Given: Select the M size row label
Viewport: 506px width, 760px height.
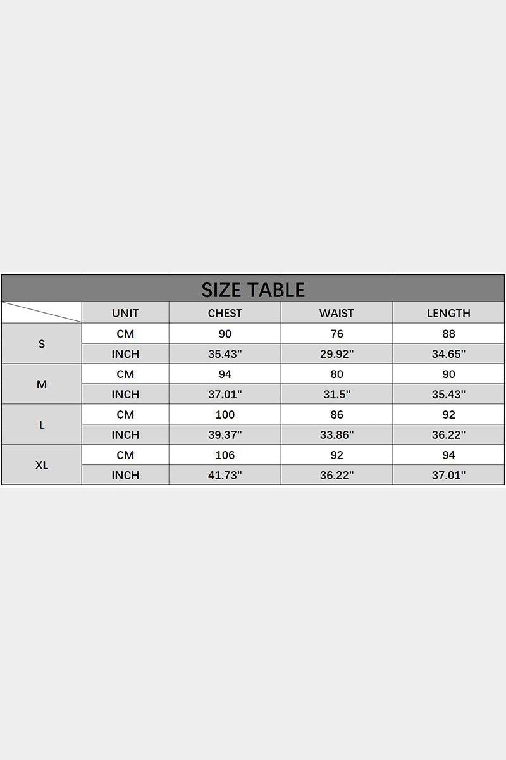Looking at the screenshot, I should 42,384.
